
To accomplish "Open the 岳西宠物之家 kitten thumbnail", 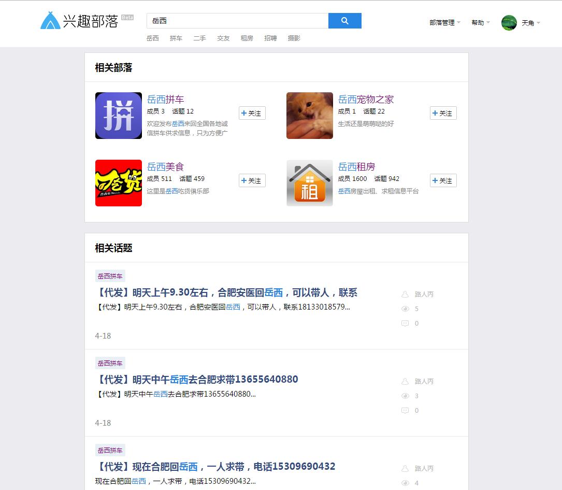I will (310, 116).
